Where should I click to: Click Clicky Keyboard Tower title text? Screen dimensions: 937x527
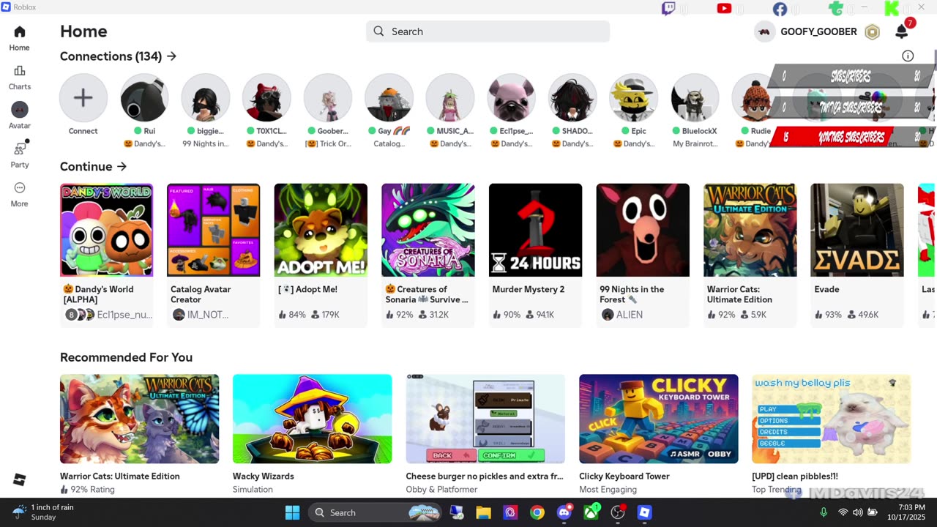click(x=624, y=476)
